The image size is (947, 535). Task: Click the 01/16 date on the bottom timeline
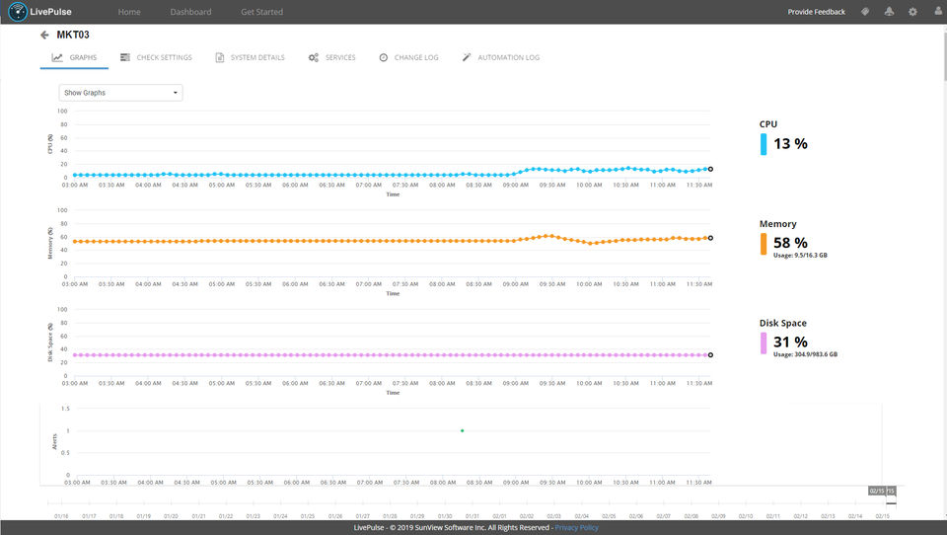(61, 516)
